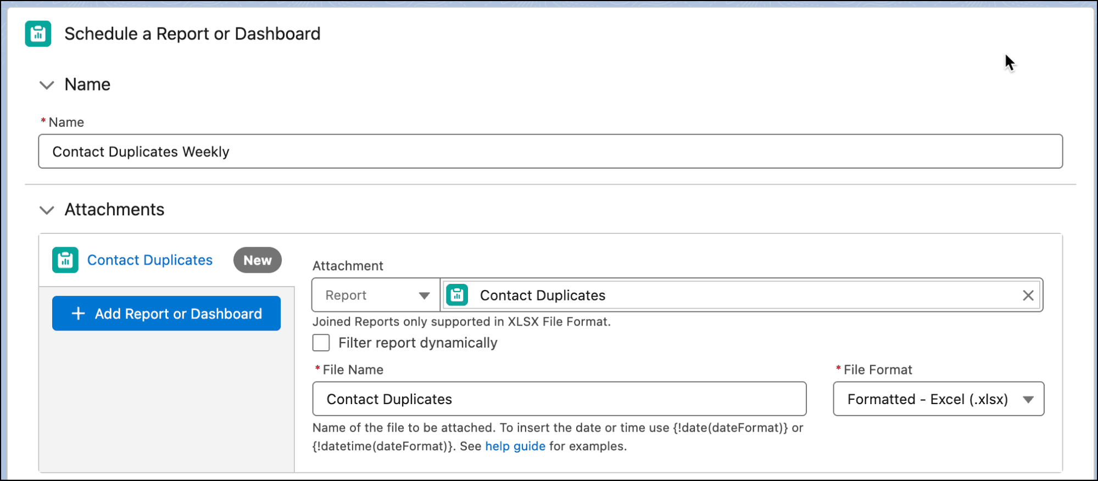
Task: Click the Schedule a Report or Dashboard title
Action: [192, 34]
